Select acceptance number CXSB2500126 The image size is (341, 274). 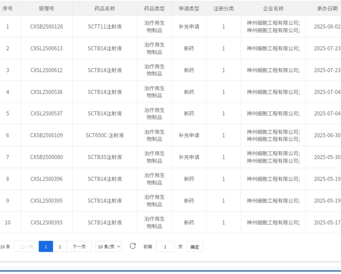pos(46,27)
